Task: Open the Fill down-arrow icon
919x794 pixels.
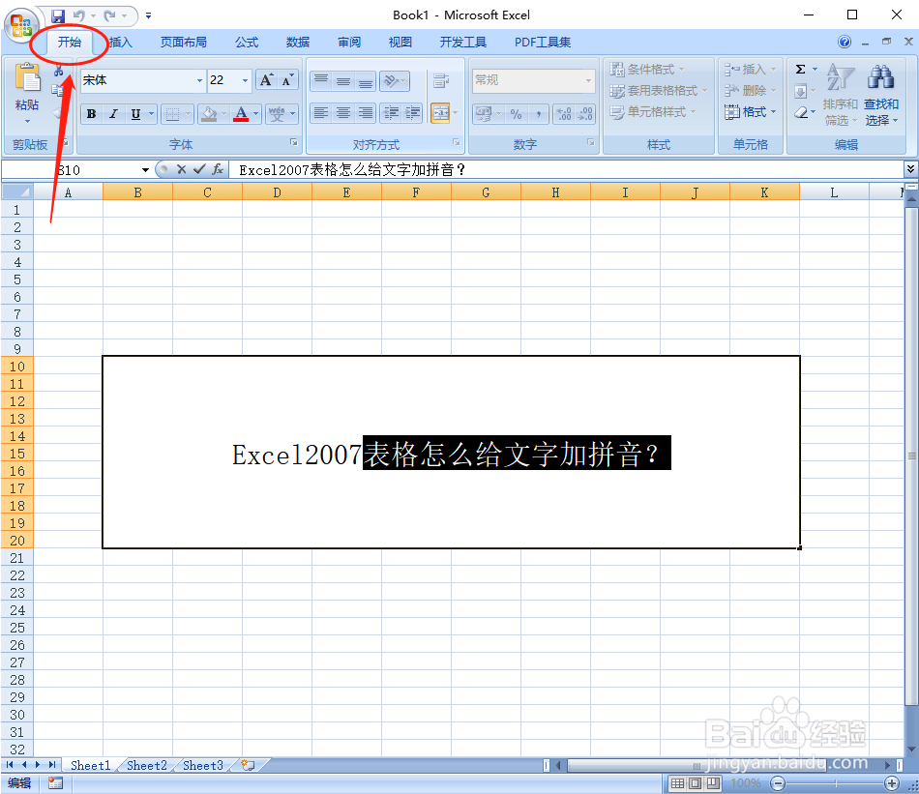Action: (801, 91)
